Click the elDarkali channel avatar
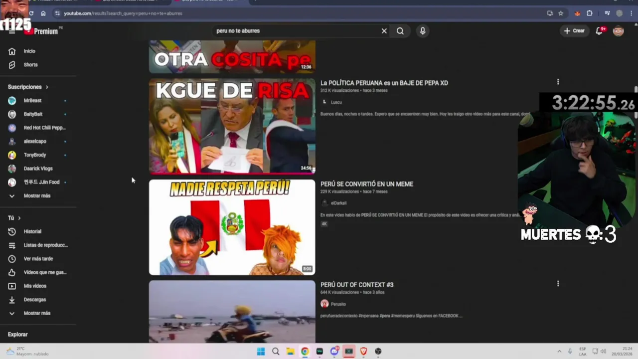Viewport: 638px width, 359px height. (324, 203)
